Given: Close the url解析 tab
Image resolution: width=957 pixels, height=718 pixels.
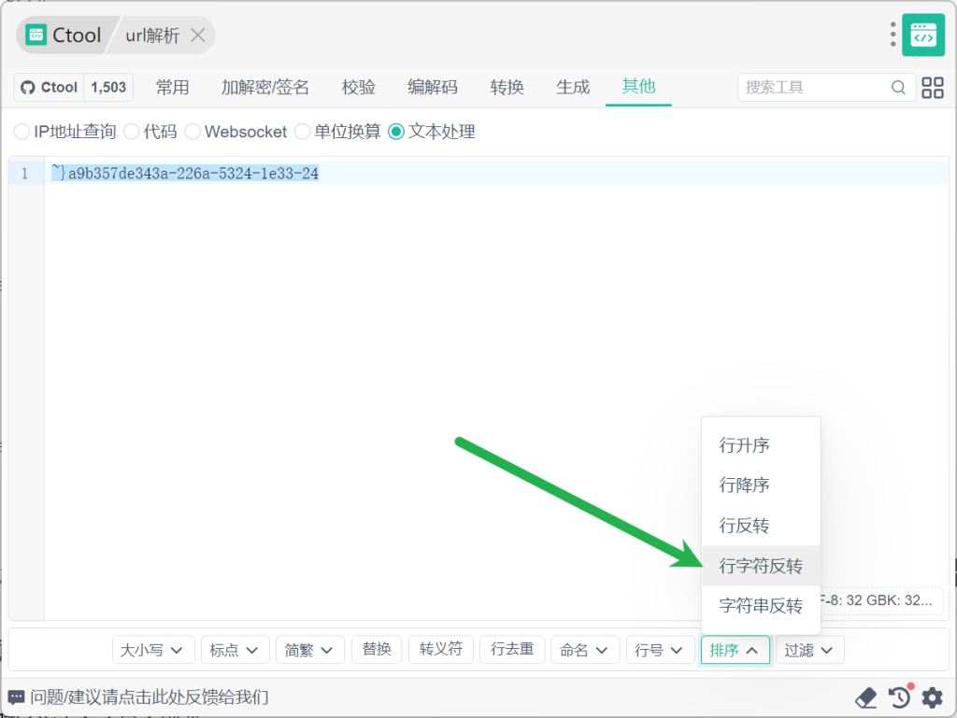Looking at the screenshot, I should (198, 35).
